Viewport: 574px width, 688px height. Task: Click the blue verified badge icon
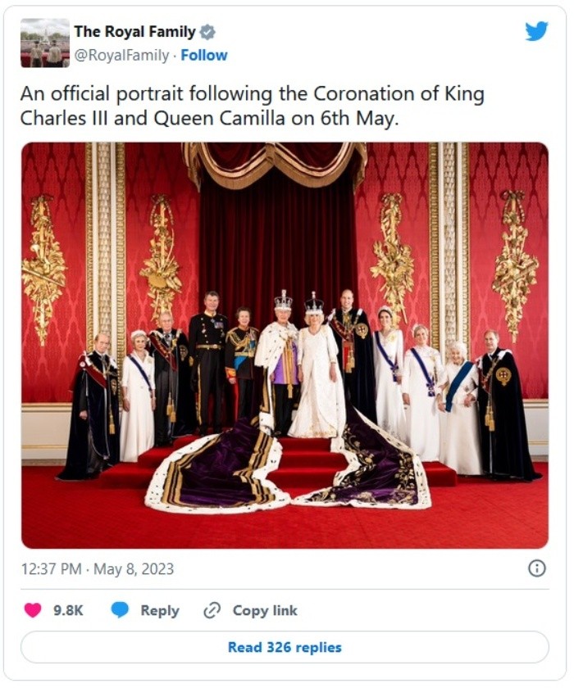208,32
